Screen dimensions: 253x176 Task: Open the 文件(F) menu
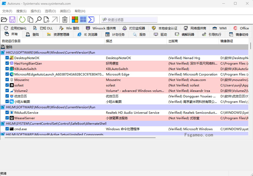pos(7,11)
